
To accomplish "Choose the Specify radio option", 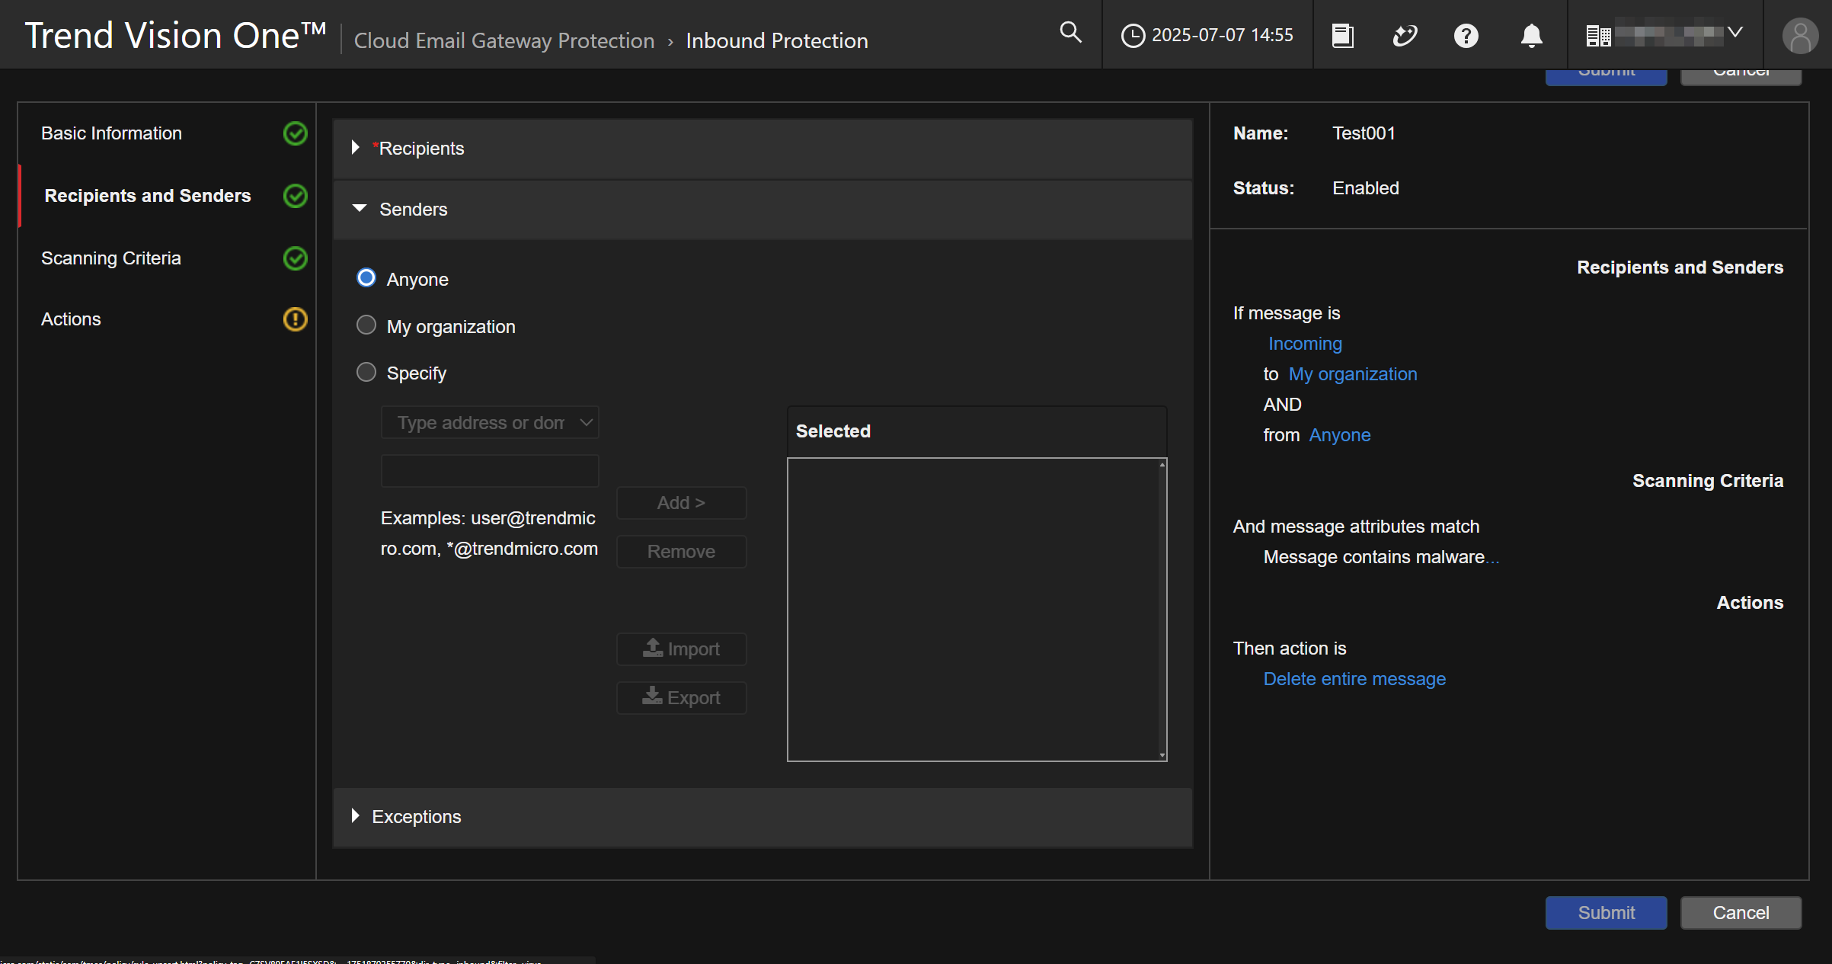I will coord(366,373).
